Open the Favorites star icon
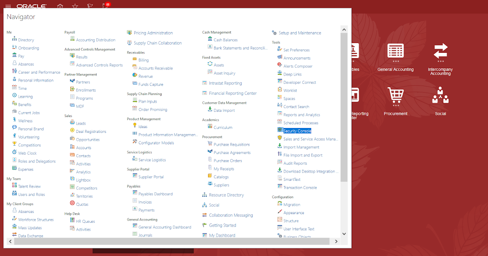Viewport: 488px width, 256px height. pyautogui.click(x=74, y=5)
